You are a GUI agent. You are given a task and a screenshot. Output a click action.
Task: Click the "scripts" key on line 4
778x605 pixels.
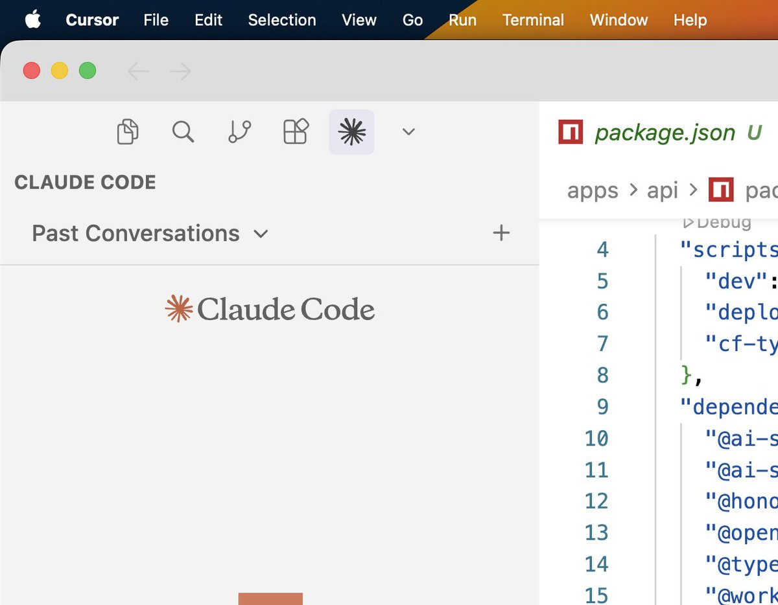click(x=729, y=249)
